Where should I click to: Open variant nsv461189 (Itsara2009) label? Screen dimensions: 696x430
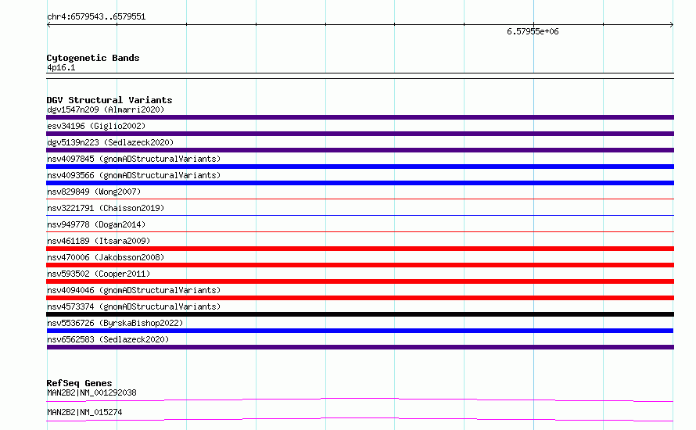coord(99,241)
